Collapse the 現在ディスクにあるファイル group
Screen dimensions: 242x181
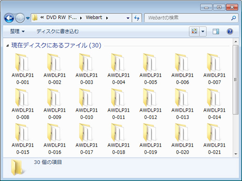pyautogui.click(x=7, y=46)
